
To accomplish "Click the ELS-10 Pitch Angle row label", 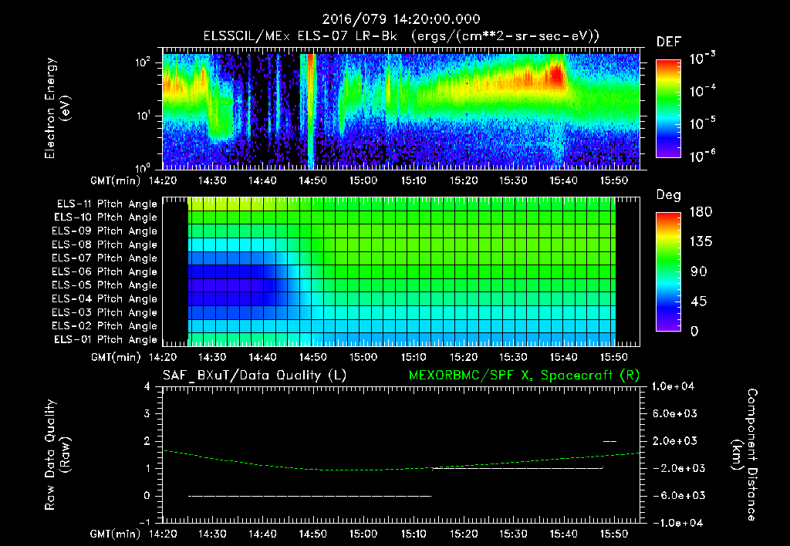I will [106, 217].
